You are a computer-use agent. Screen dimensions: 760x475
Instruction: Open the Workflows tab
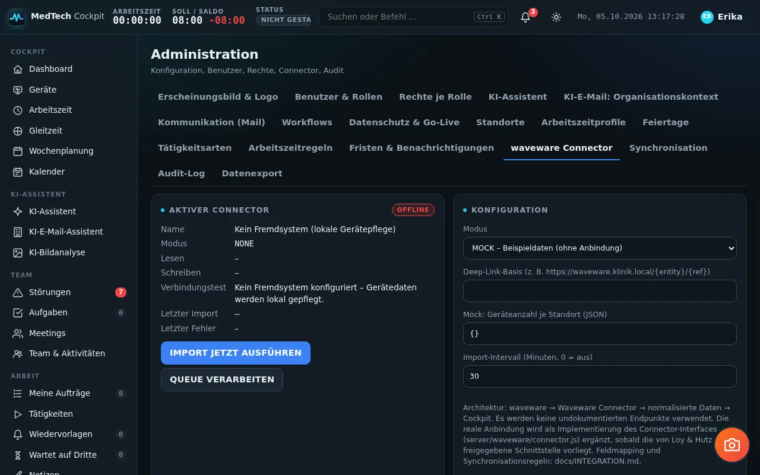(307, 122)
